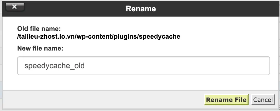The height and width of the screenshot is (111, 280).
Task: Click the "New file name:" label
Action: point(40,49)
